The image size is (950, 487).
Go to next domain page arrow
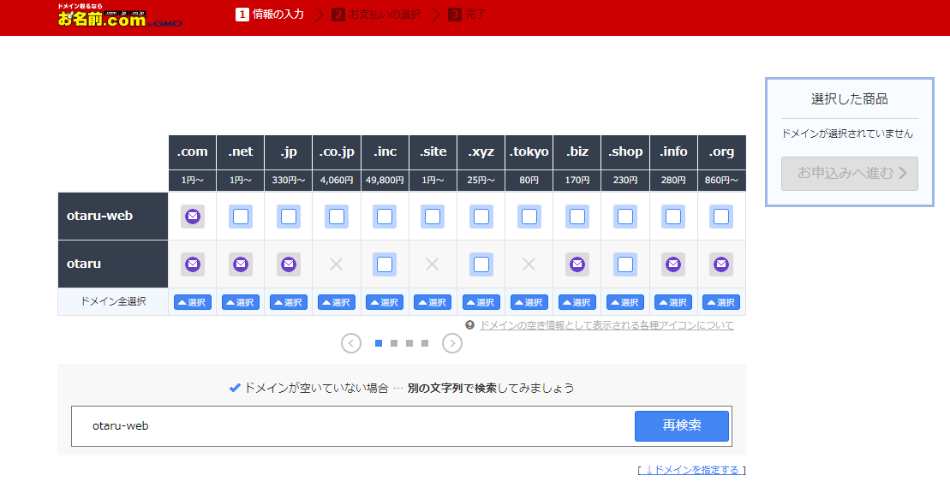click(x=452, y=343)
